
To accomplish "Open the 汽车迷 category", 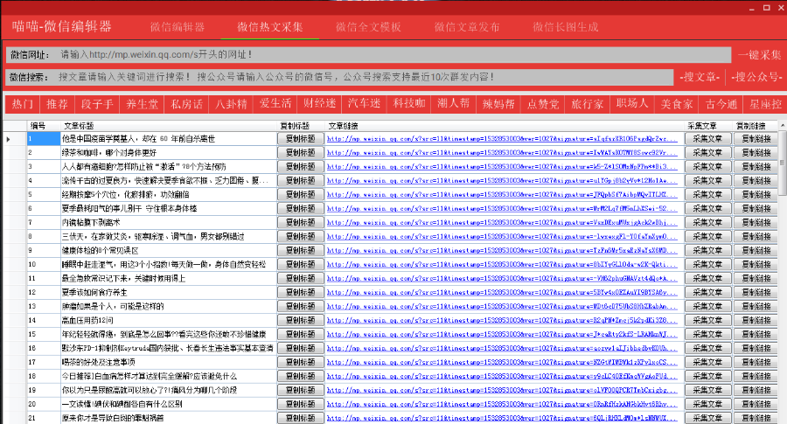I will pos(365,104).
